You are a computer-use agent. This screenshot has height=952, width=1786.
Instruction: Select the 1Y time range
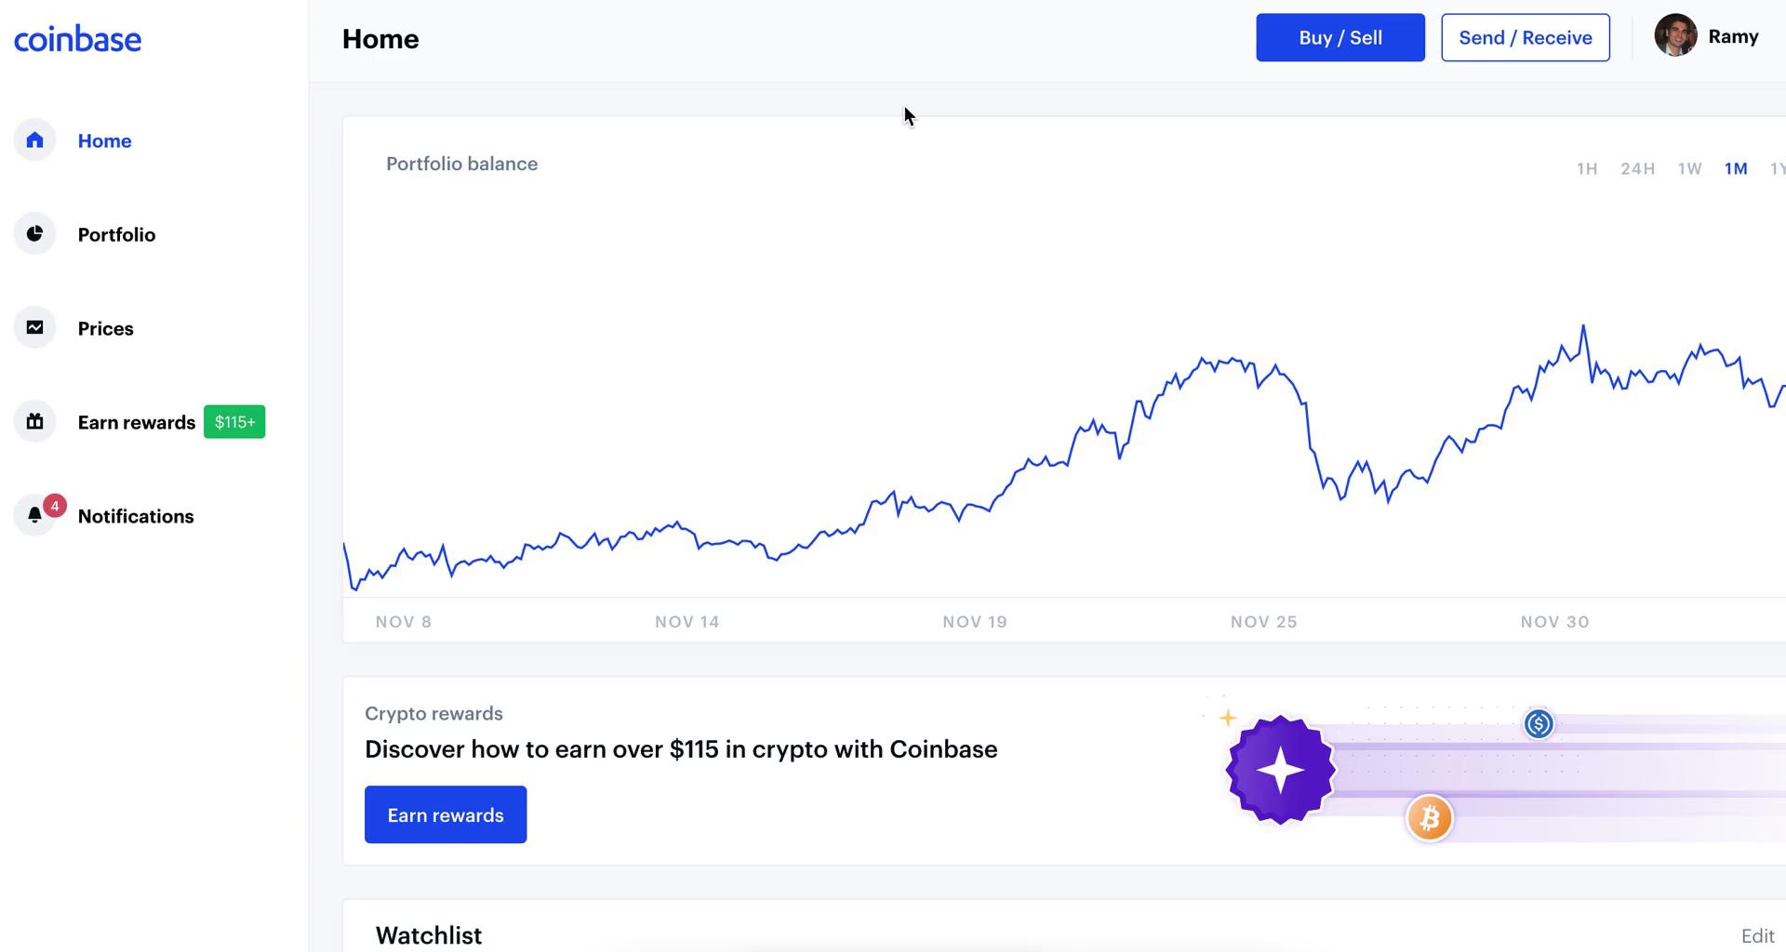click(x=1779, y=168)
